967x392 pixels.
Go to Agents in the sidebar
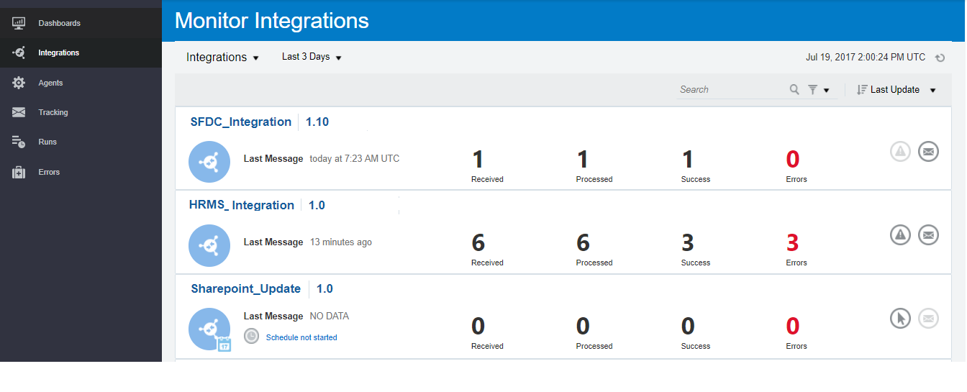tap(50, 83)
